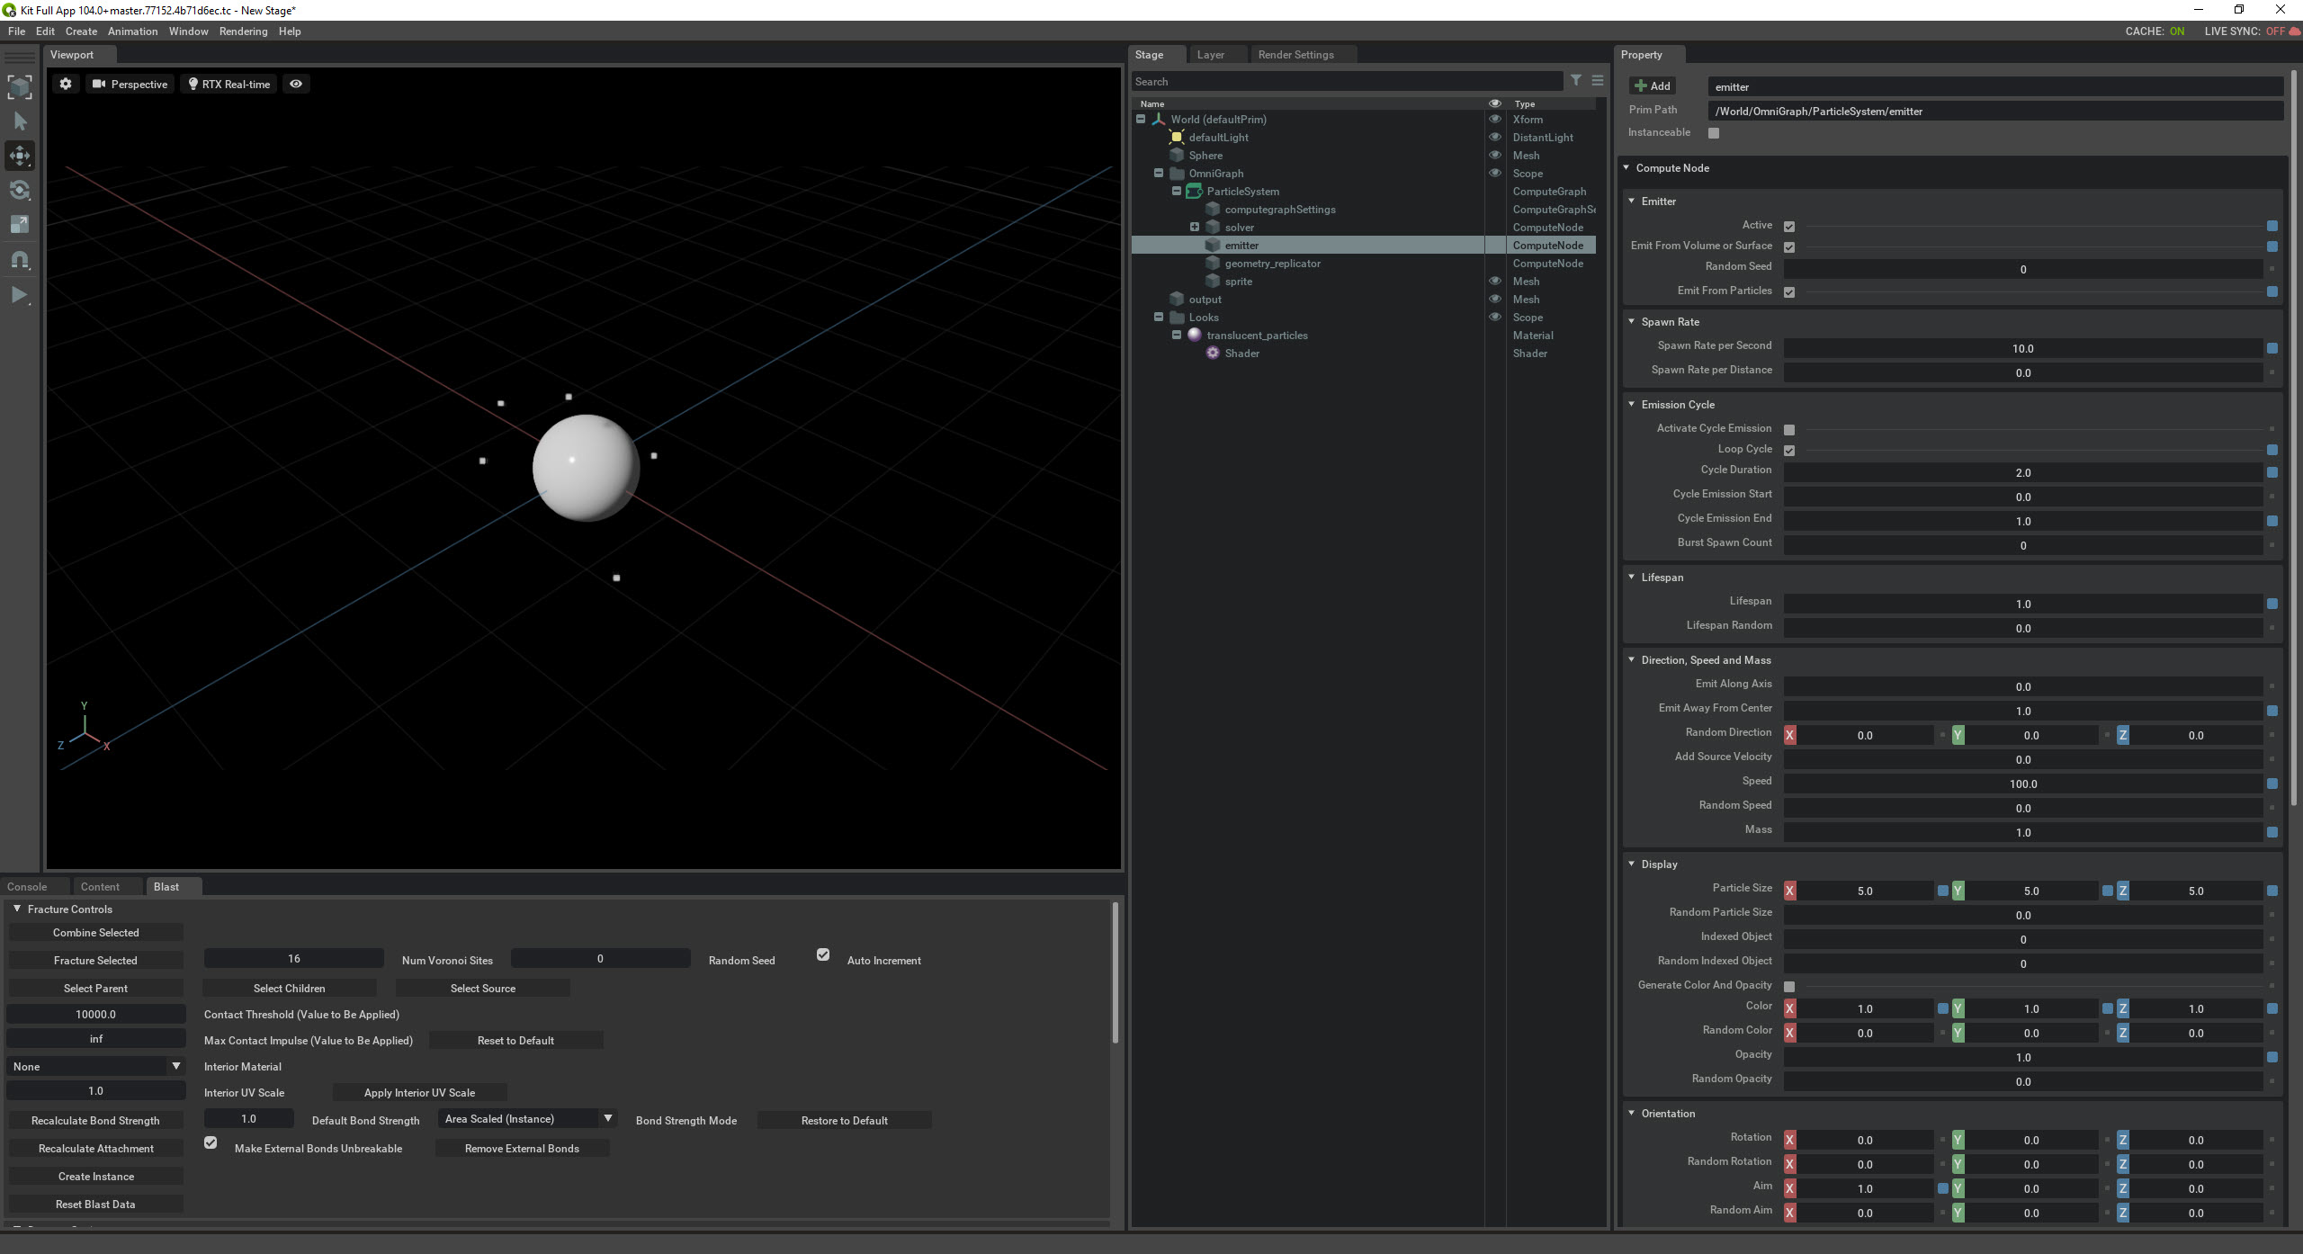Image resolution: width=2303 pixels, height=1254 pixels.
Task: Collapse the World prim tree node
Action: click(1141, 119)
